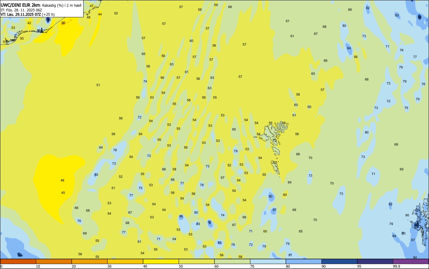Pick the bright yellow 40–50 legend swatch

(161, 261)
